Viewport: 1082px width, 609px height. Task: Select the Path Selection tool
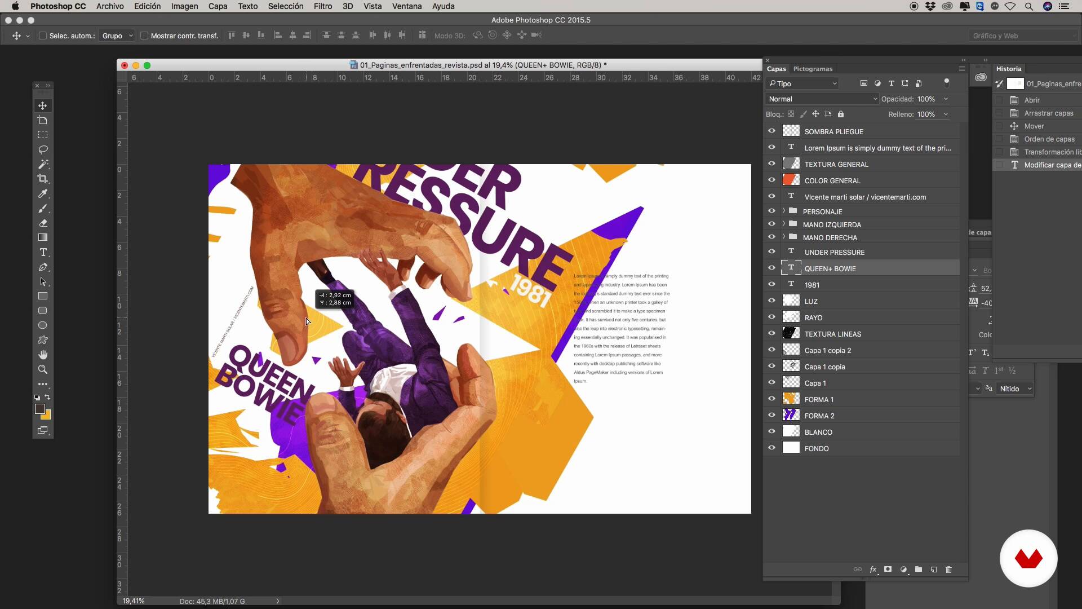tap(43, 281)
